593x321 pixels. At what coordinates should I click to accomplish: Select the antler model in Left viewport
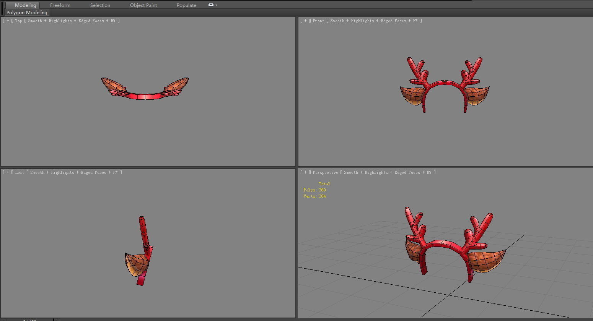[x=143, y=233]
